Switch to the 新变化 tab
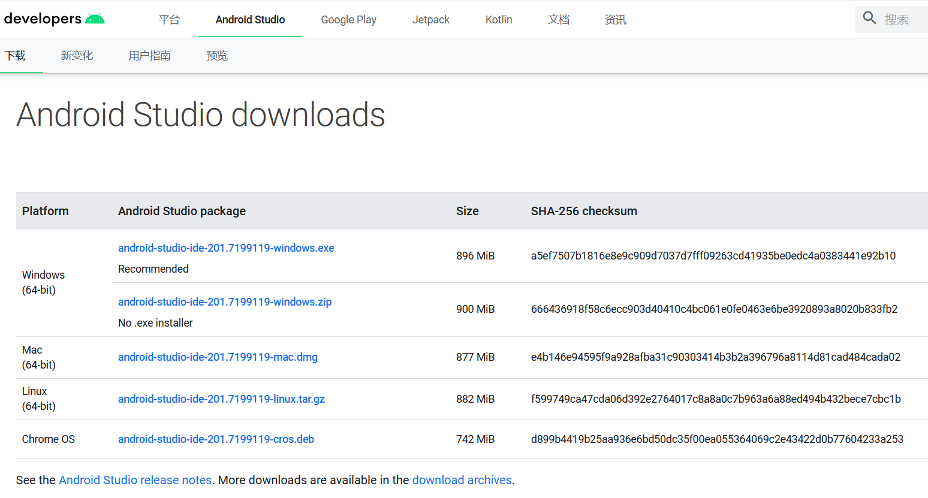 pos(77,55)
